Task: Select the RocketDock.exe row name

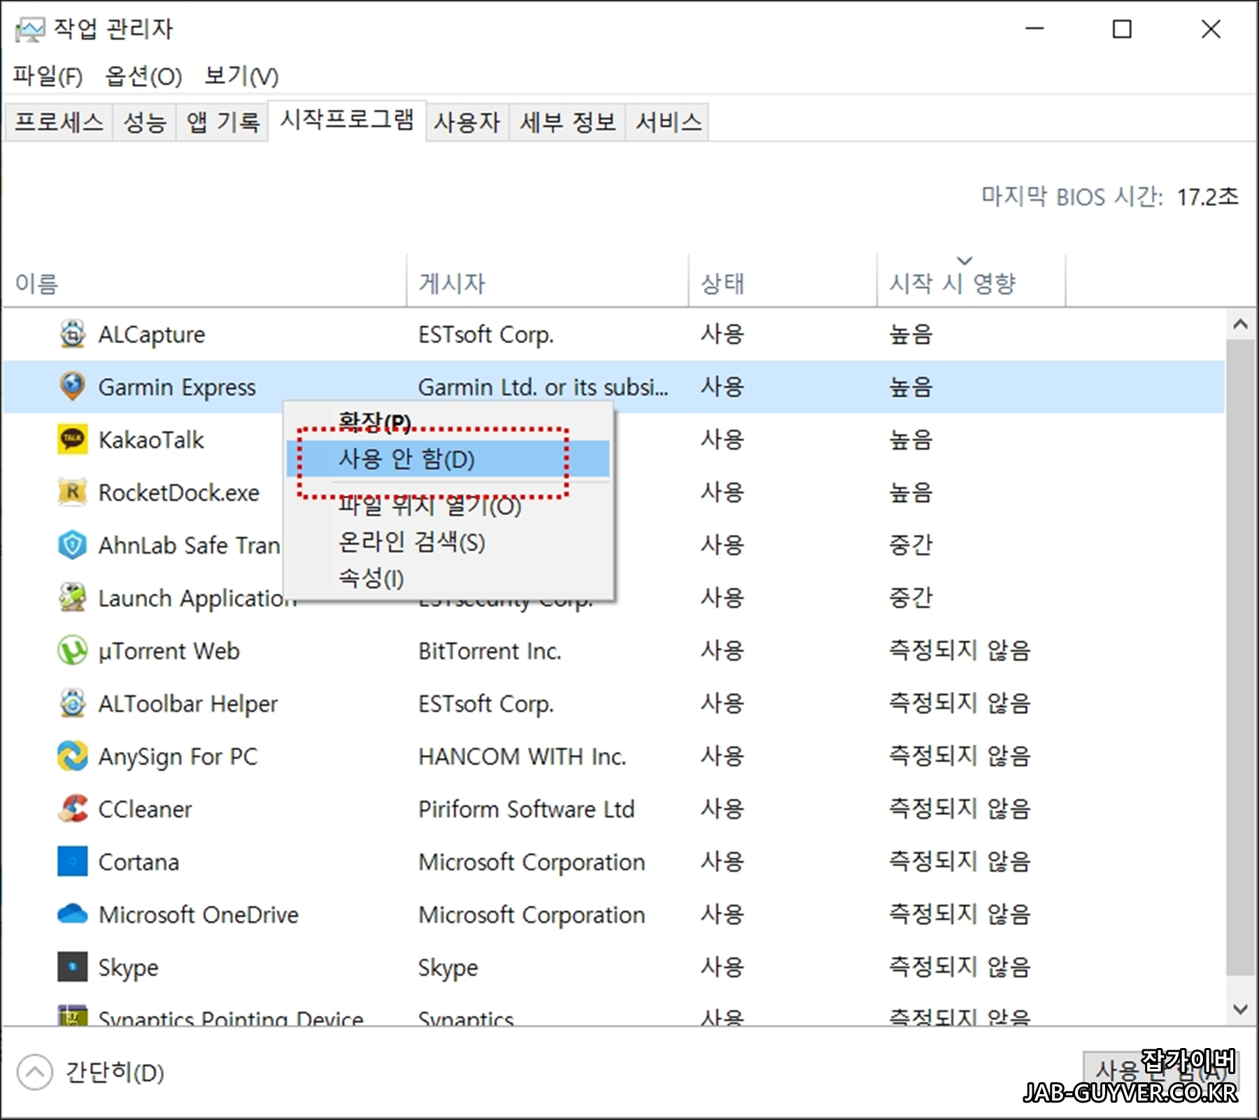Action: coord(179,492)
